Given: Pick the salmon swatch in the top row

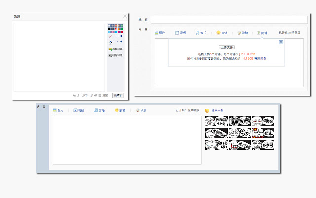Looking at the screenshot, I should click(x=116, y=25).
